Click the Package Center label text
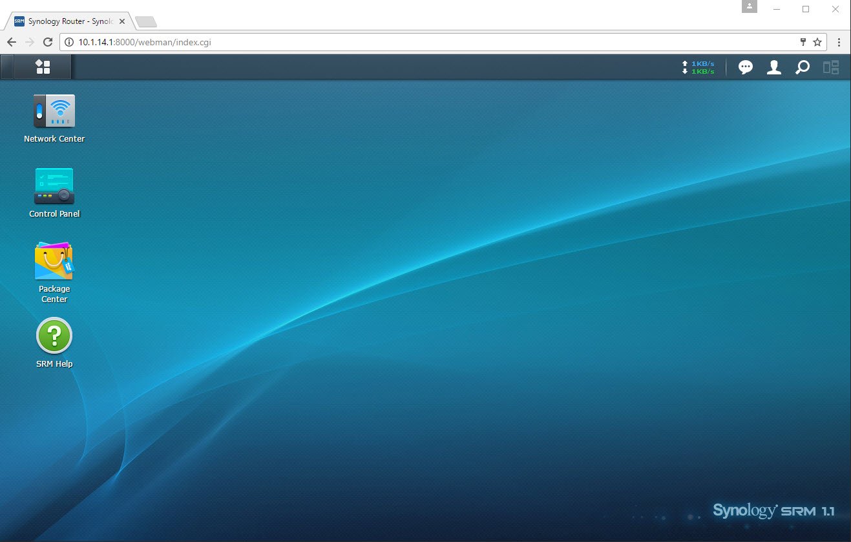 pos(54,294)
